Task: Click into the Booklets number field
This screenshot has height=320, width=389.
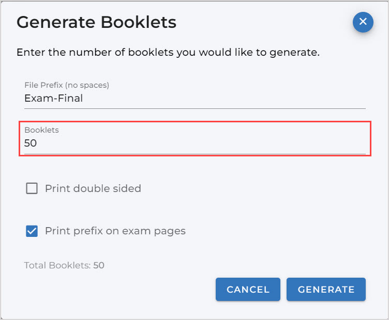Action: (x=194, y=143)
